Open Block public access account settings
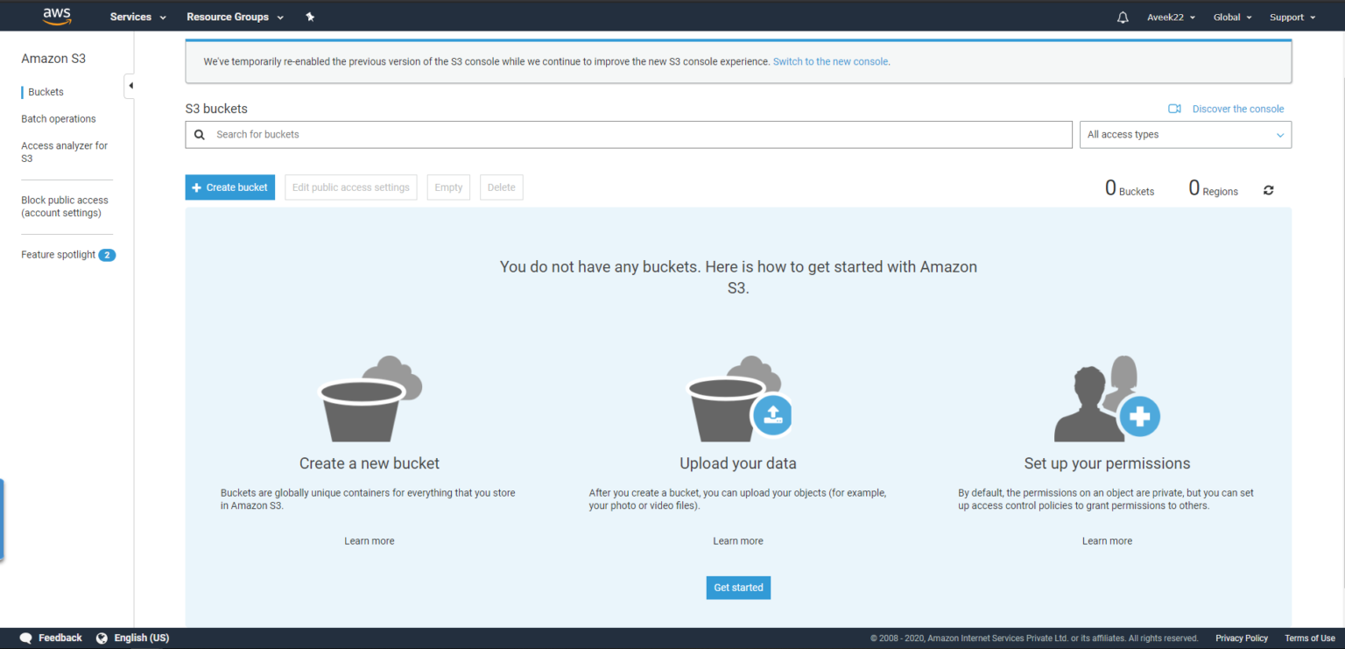1345x649 pixels. [x=65, y=206]
